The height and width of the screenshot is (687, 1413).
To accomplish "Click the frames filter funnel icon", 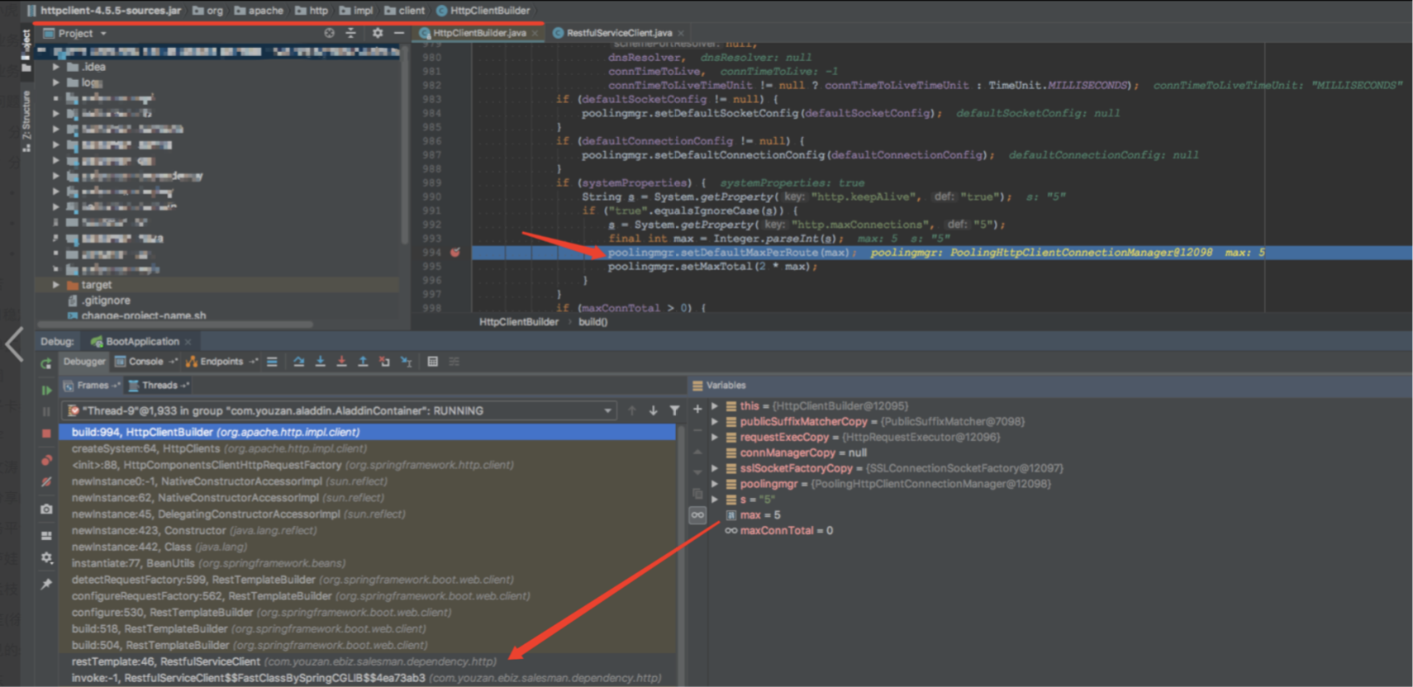I will pos(674,410).
